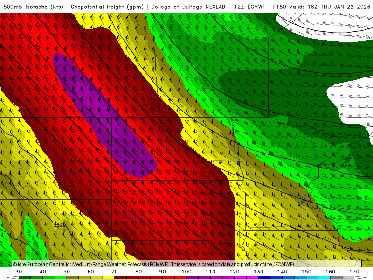Click the '140' value on the color scale

(283, 272)
